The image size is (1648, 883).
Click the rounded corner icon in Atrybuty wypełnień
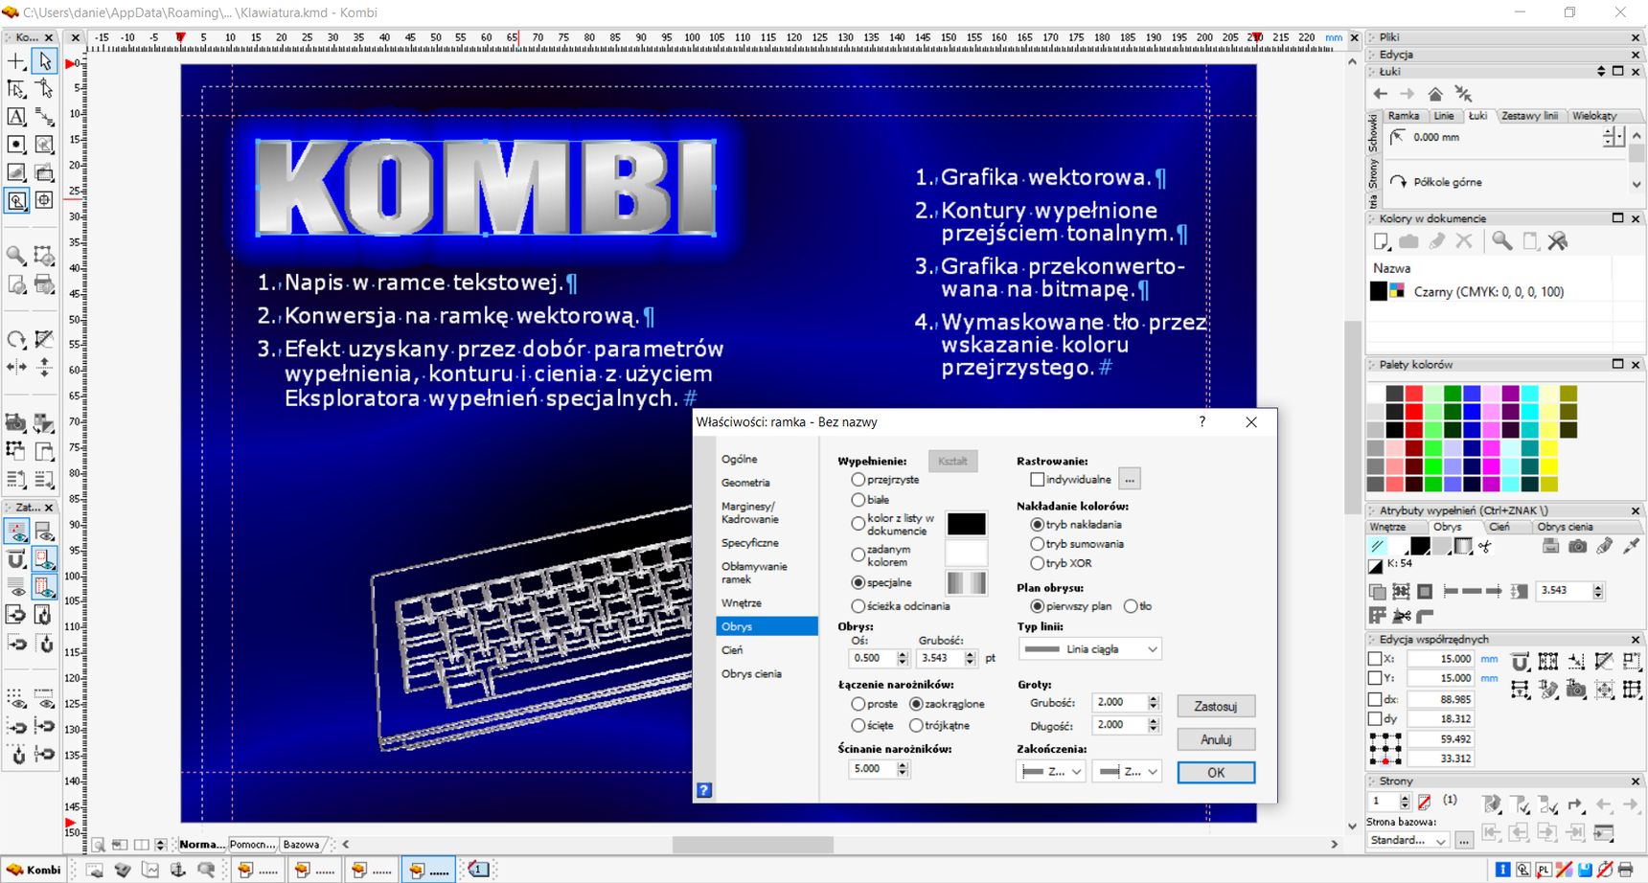click(1426, 616)
